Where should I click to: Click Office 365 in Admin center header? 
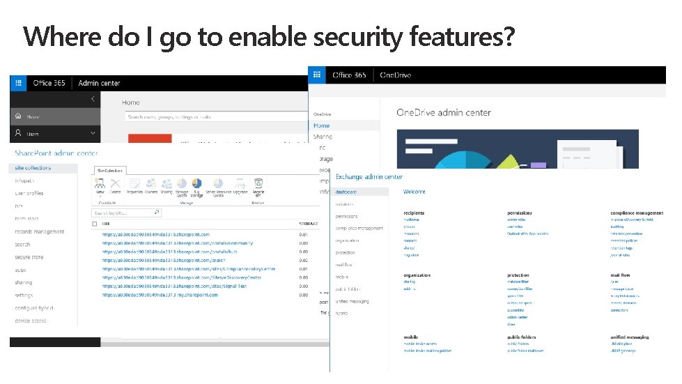(49, 83)
